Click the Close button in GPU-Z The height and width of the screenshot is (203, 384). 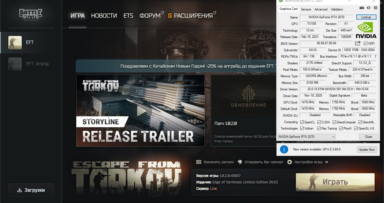click(x=368, y=137)
